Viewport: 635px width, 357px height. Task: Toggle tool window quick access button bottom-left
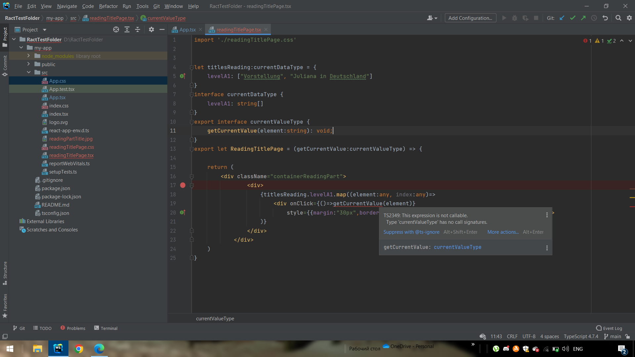pyautogui.click(x=5, y=337)
